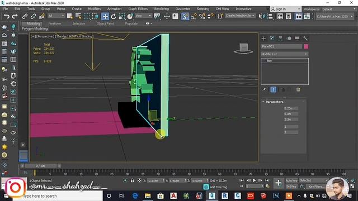This screenshot has width=358, height=201.
Task: Select the Select and Link tool
Action: point(25,16)
